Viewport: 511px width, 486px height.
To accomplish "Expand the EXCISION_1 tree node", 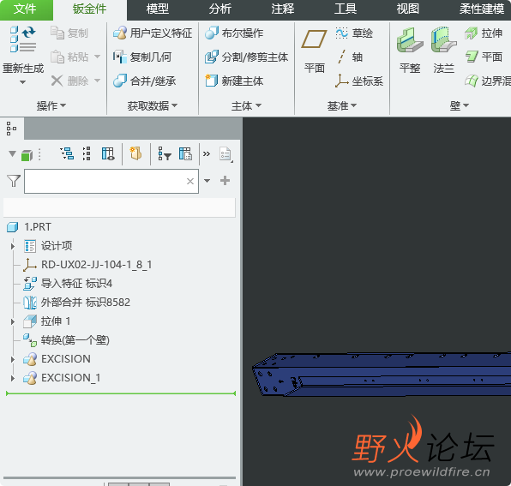I will pyautogui.click(x=12, y=378).
